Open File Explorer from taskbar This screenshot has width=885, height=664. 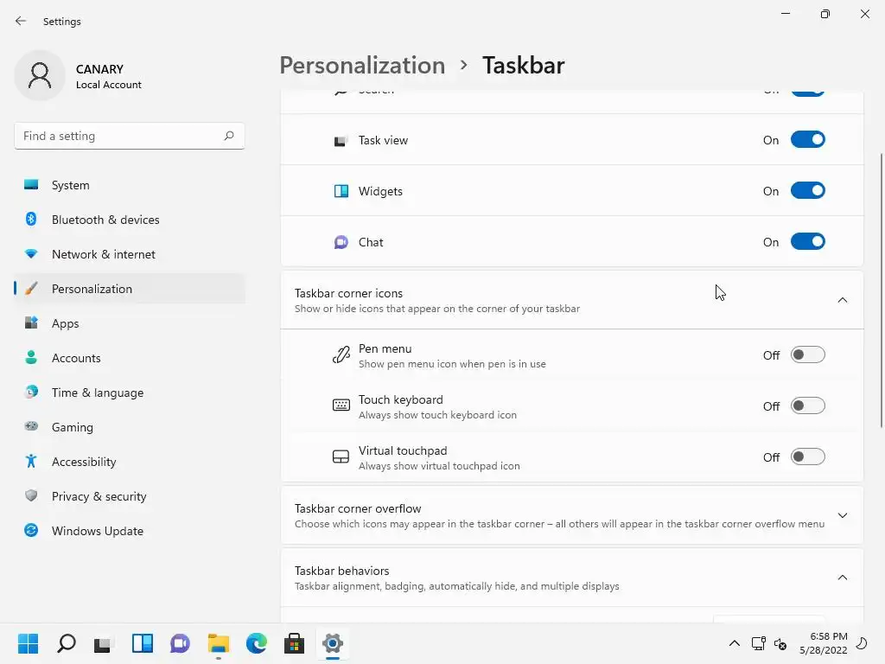pyautogui.click(x=219, y=643)
